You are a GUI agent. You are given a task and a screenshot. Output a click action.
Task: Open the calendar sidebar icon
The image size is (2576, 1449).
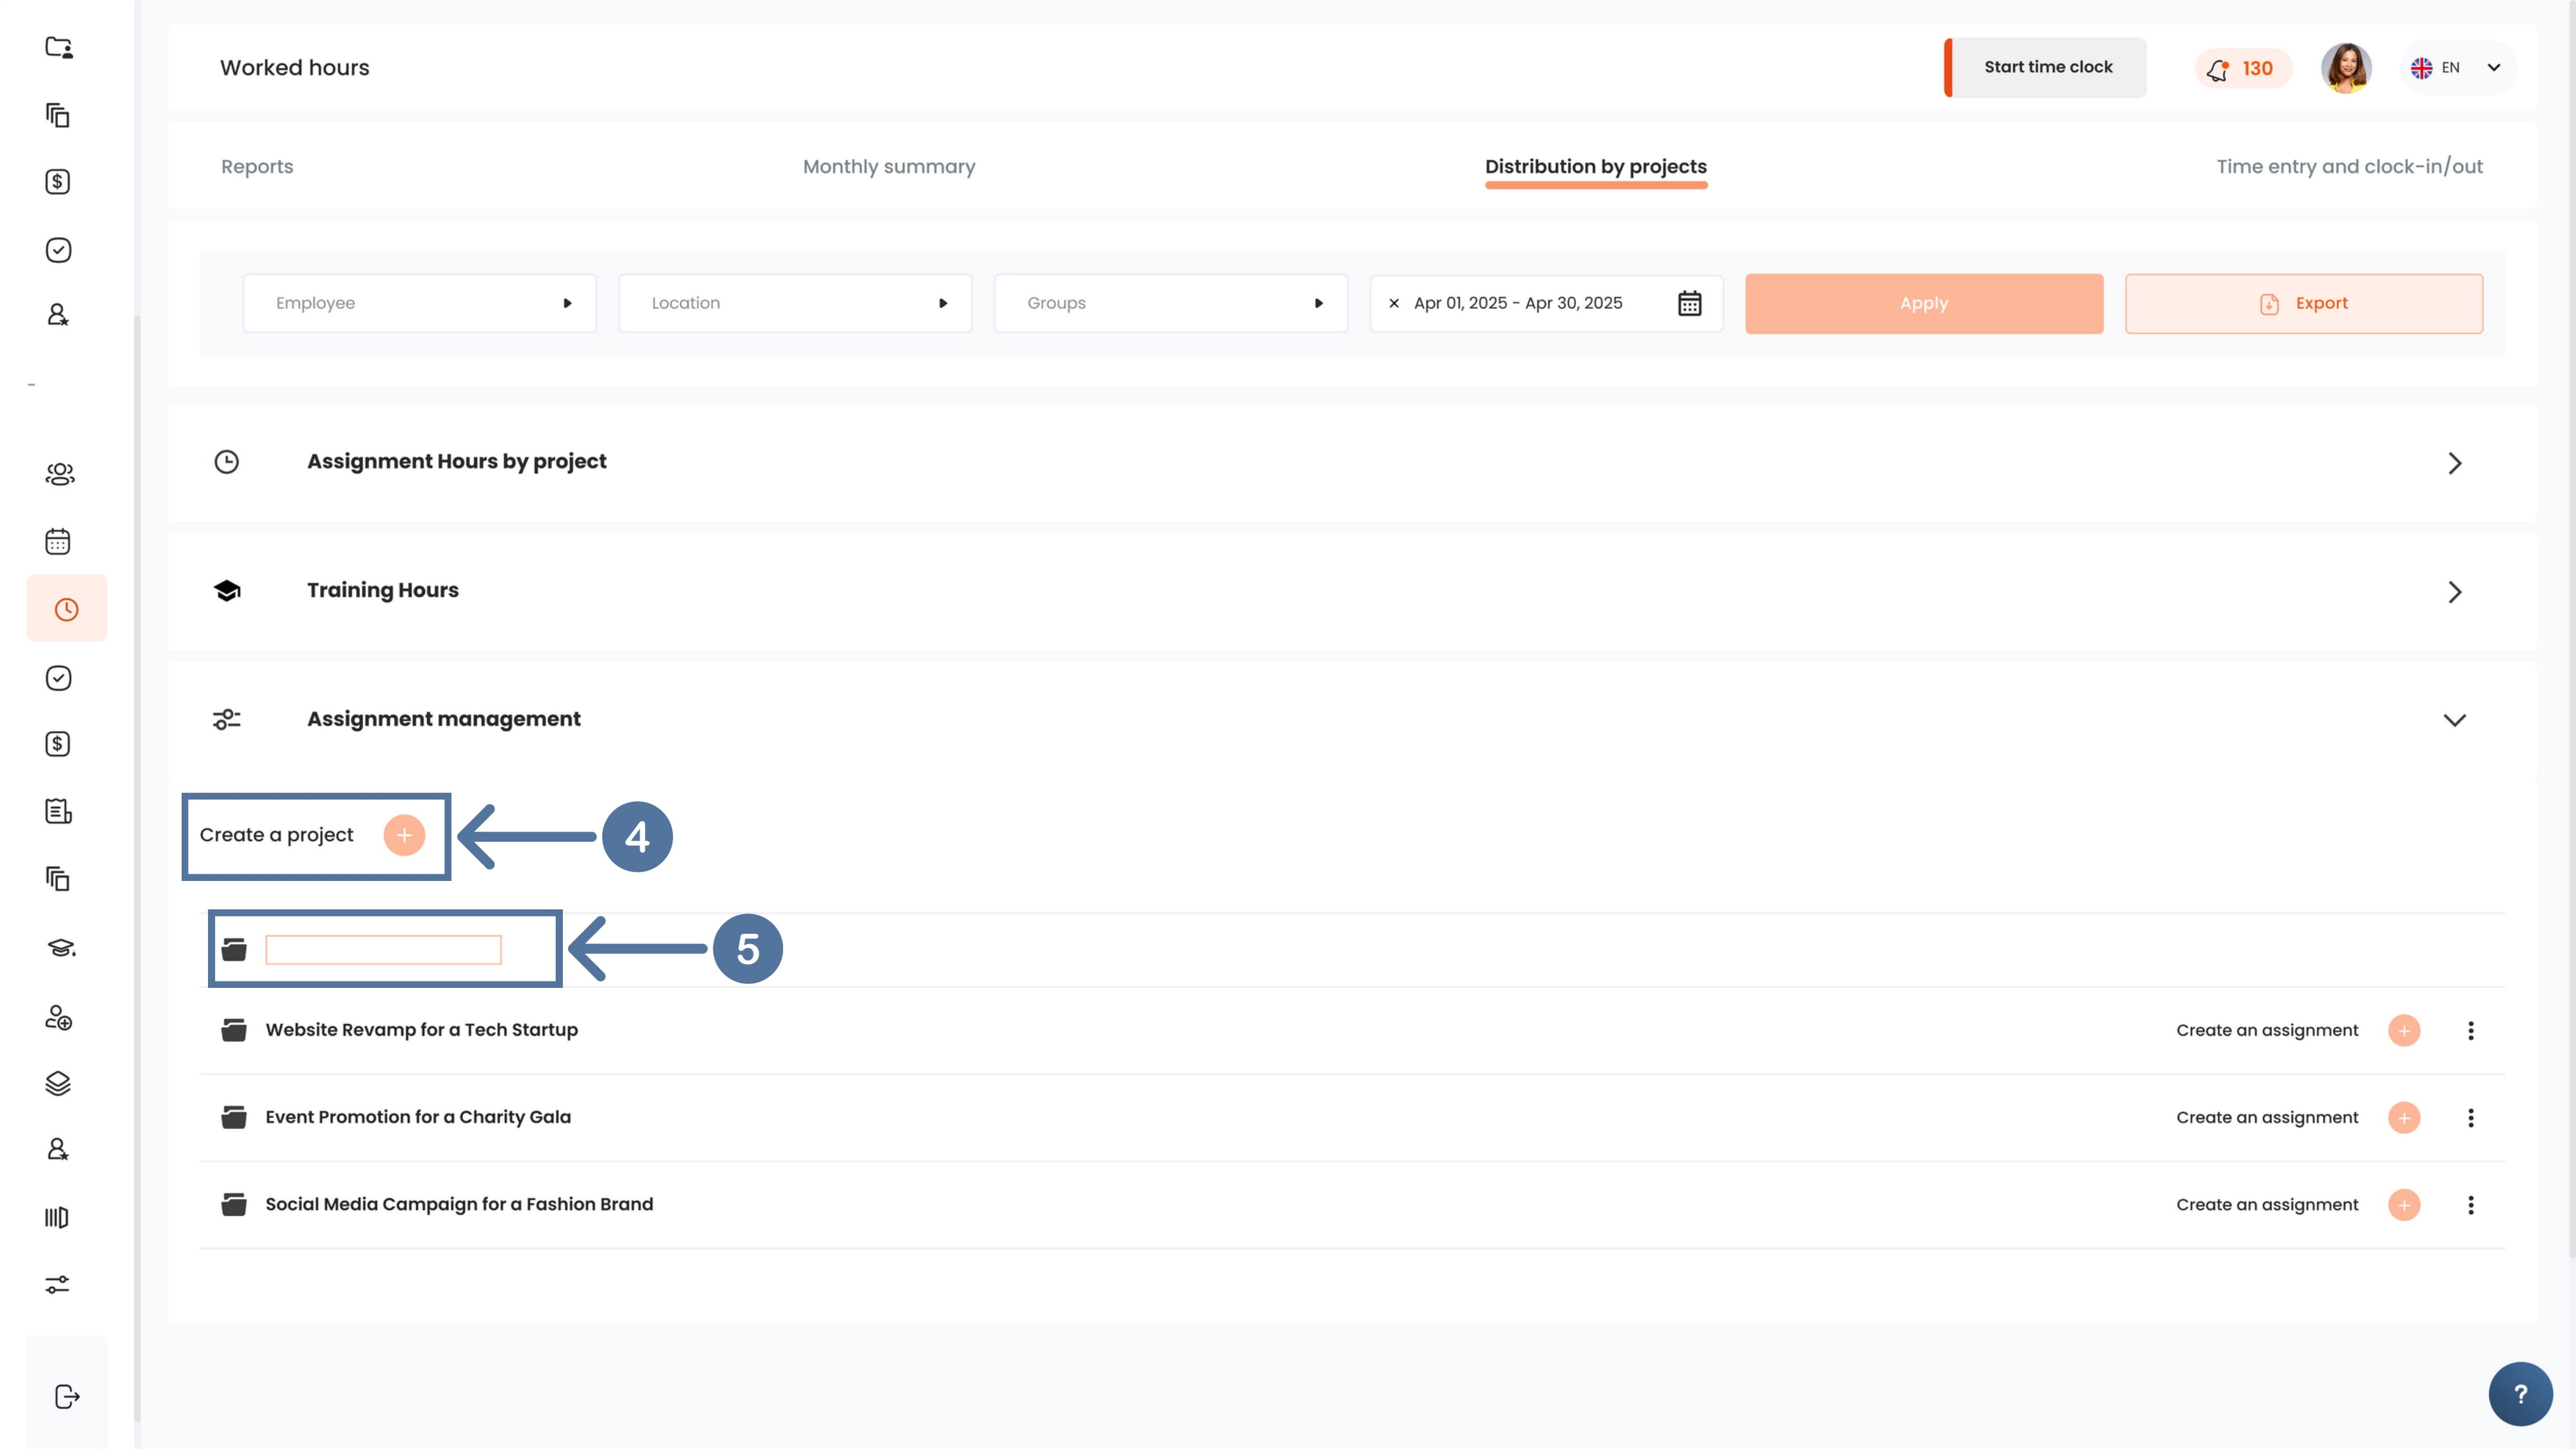pyautogui.click(x=58, y=541)
